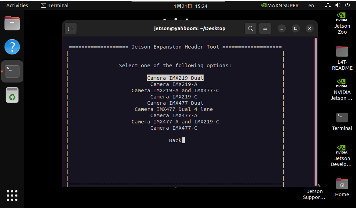Open the network status indicator
This screenshot has width=356, height=208.
pyautogui.click(x=328, y=6)
